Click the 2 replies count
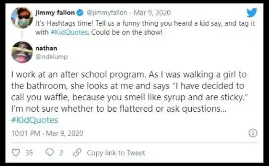269x166 pixels. (61, 153)
